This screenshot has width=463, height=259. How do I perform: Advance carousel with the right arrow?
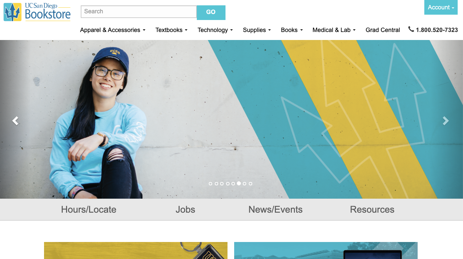pos(446,121)
